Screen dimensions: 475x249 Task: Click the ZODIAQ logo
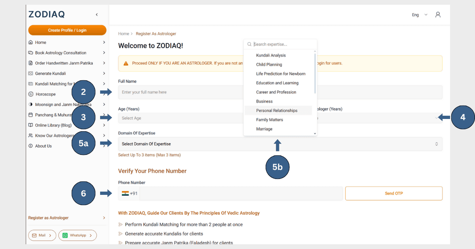pyautogui.click(x=47, y=15)
